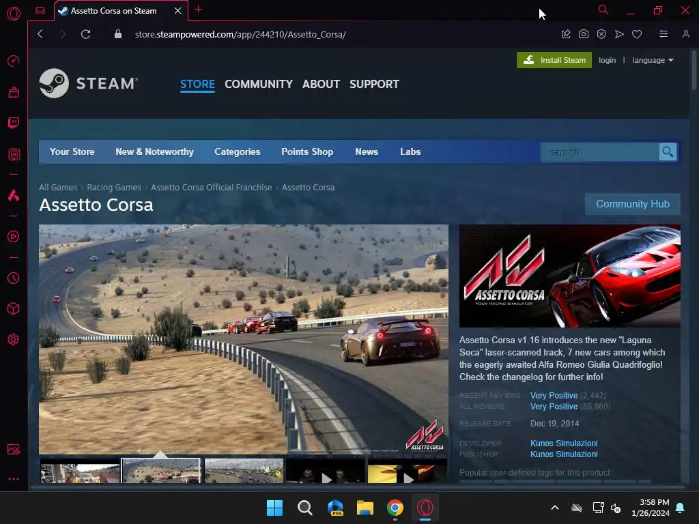Click the Steam store search field
Viewport: 699px width, 524px height.
599,152
